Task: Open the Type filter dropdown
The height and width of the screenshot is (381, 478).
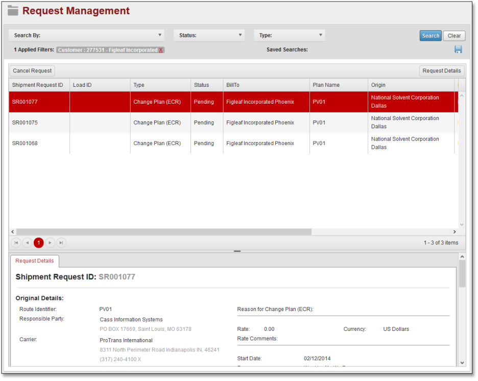Action: [x=290, y=35]
